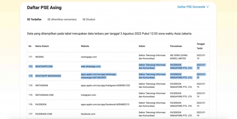Click the 3 Agustus 2022 data timestamp notice
The image size is (237, 119).
click(110, 34)
